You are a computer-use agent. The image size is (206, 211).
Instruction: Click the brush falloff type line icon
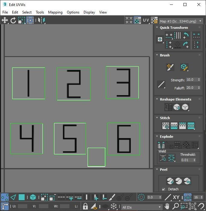pyautogui.click(x=161, y=84)
